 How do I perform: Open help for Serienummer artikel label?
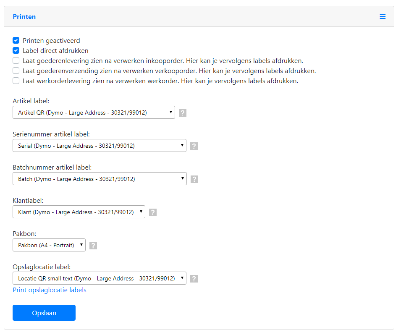[194, 146]
